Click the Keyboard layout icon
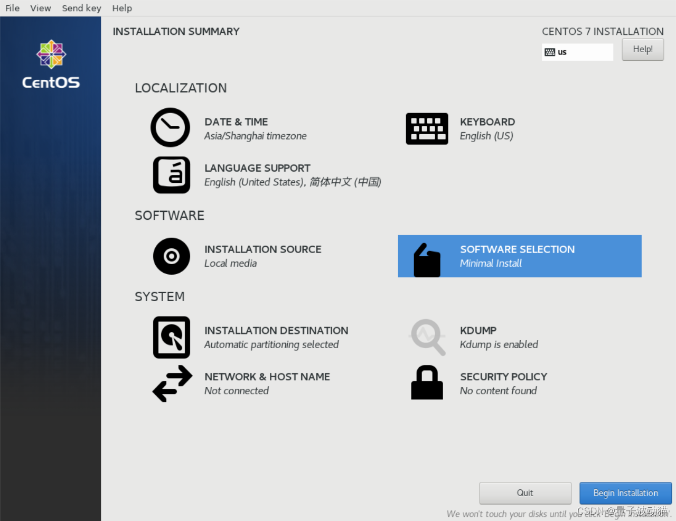The image size is (676, 521). (427, 128)
